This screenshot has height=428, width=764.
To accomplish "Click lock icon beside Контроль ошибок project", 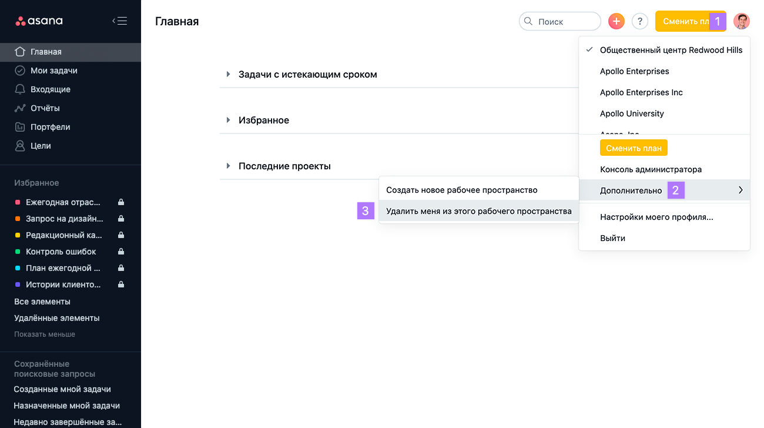I will [x=121, y=252].
